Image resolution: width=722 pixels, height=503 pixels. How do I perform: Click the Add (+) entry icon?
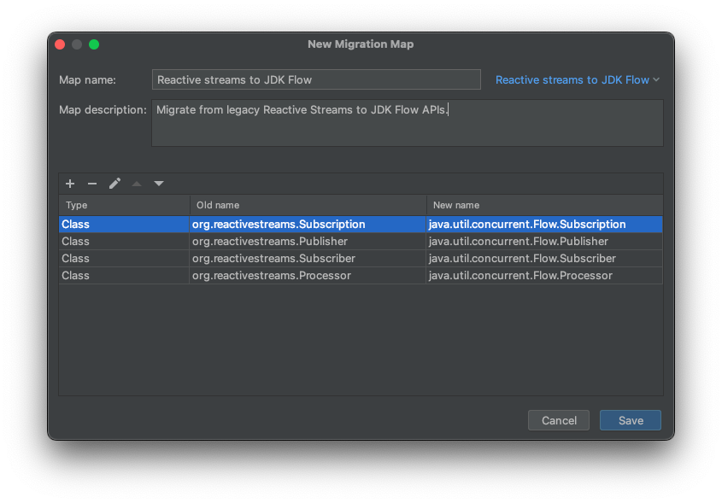(x=70, y=184)
